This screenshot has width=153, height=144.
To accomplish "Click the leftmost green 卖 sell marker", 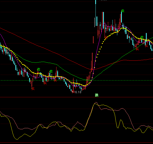I will click(39, 69).
